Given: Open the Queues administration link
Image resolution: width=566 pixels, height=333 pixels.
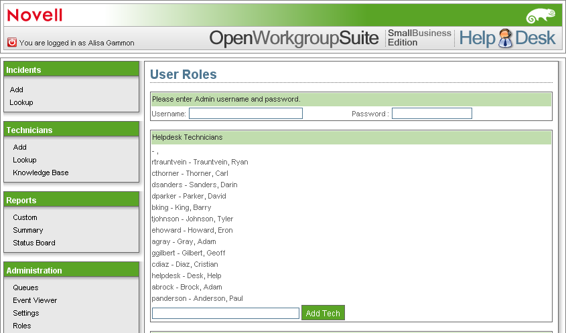Looking at the screenshot, I should pyautogui.click(x=25, y=288).
